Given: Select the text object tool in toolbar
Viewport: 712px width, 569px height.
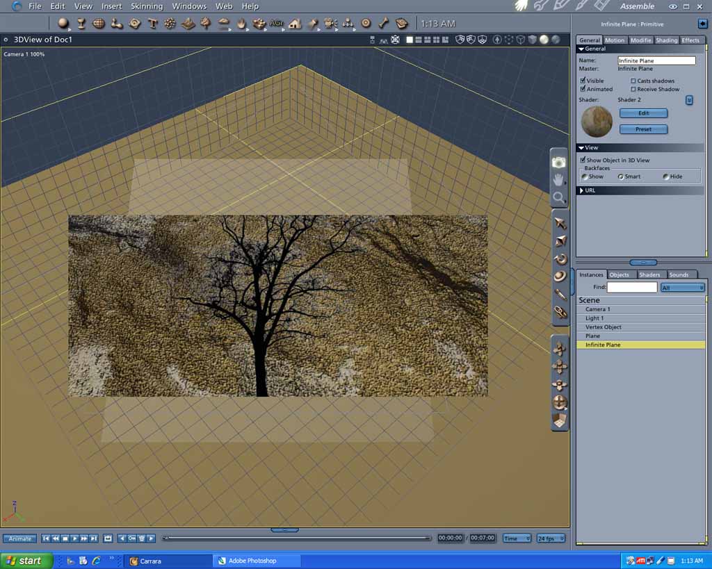Looking at the screenshot, I should [x=152, y=23].
